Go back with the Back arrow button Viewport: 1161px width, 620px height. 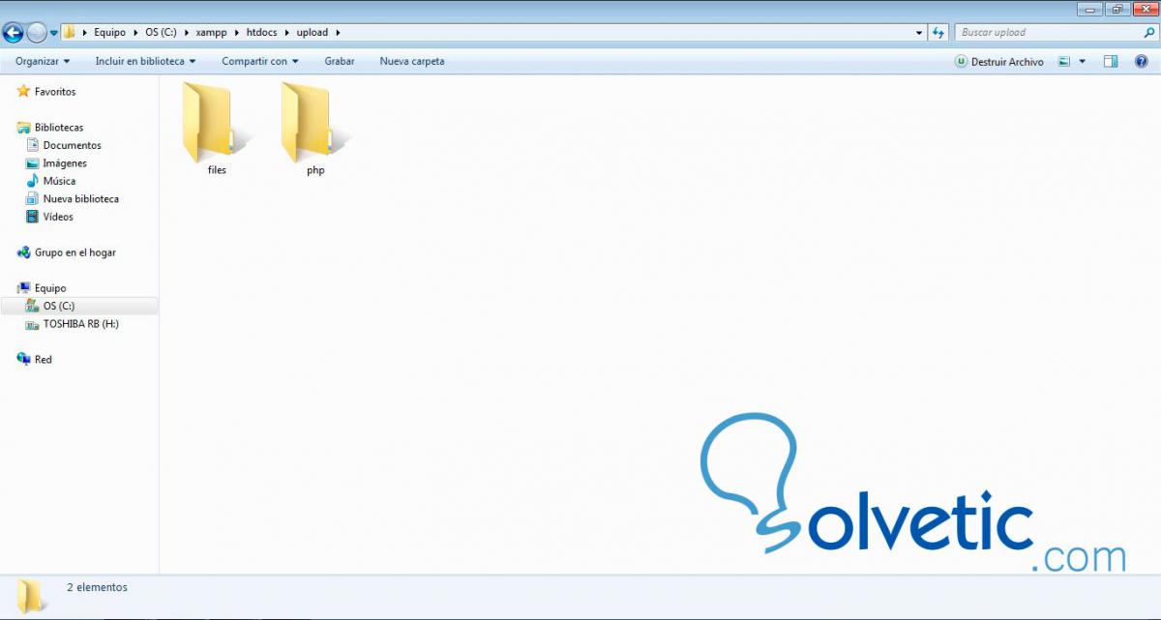tap(13, 32)
